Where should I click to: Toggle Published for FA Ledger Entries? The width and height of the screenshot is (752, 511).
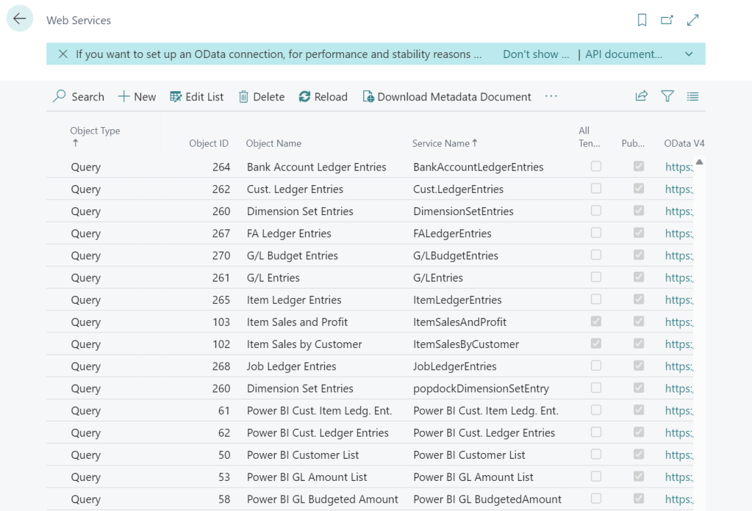point(639,233)
